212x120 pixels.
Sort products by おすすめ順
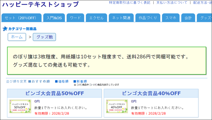(x=39, y=81)
